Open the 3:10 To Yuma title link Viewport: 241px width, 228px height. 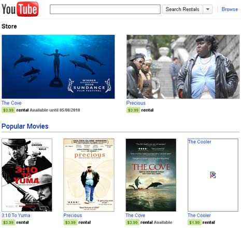16,216
